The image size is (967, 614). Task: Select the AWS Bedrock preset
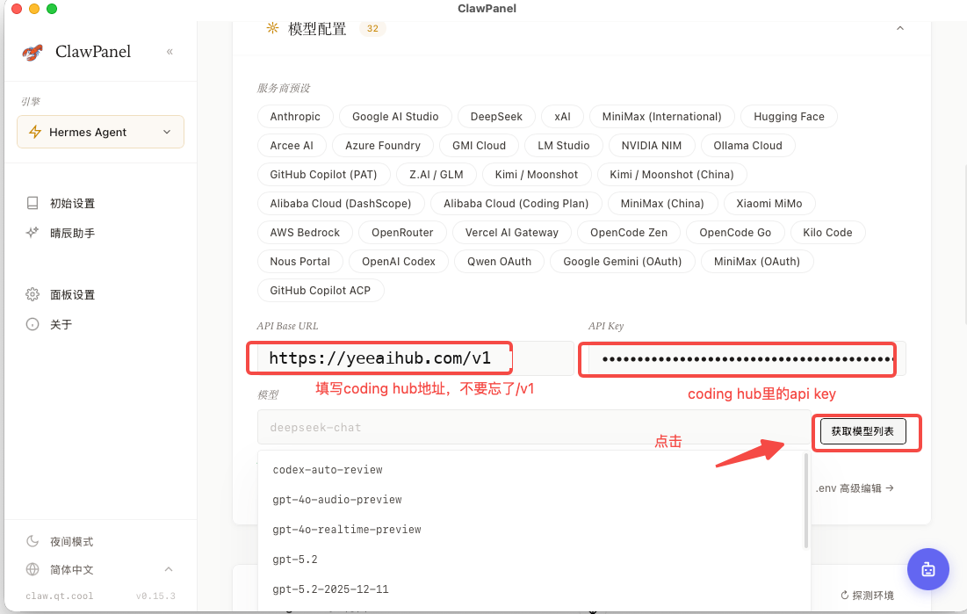tap(306, 233)
